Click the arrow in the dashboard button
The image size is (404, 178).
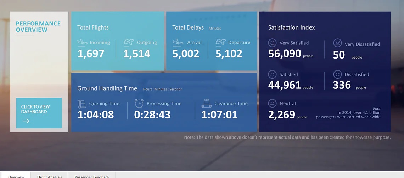26,121
